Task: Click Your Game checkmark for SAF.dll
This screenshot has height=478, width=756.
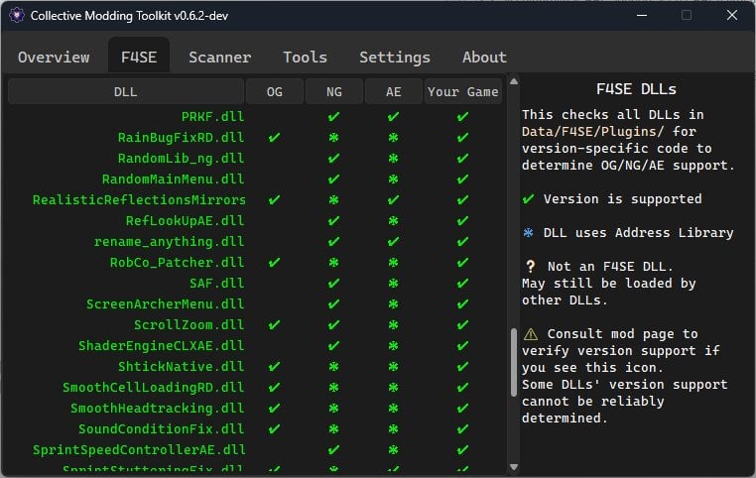Action: (463, 283)
